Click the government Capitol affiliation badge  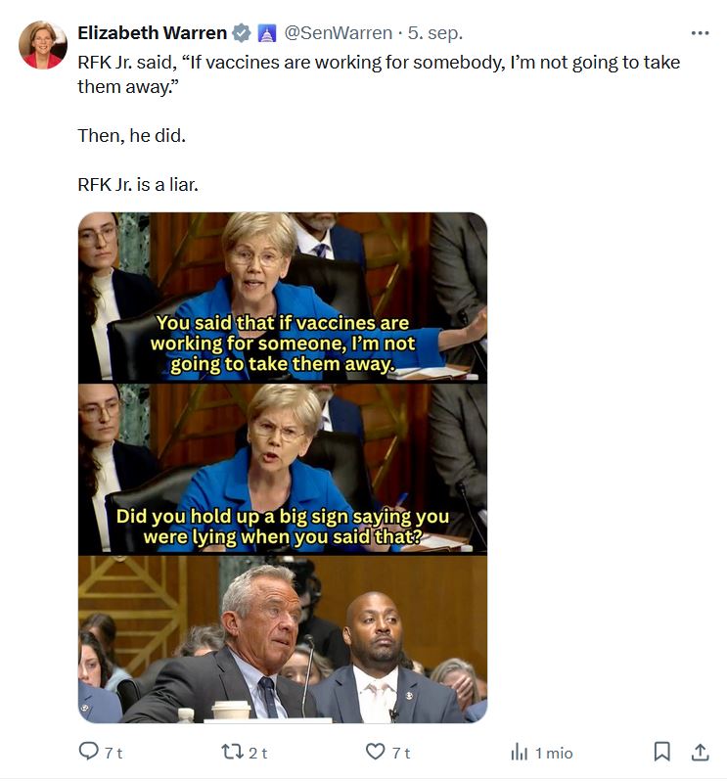pos(267,33)
